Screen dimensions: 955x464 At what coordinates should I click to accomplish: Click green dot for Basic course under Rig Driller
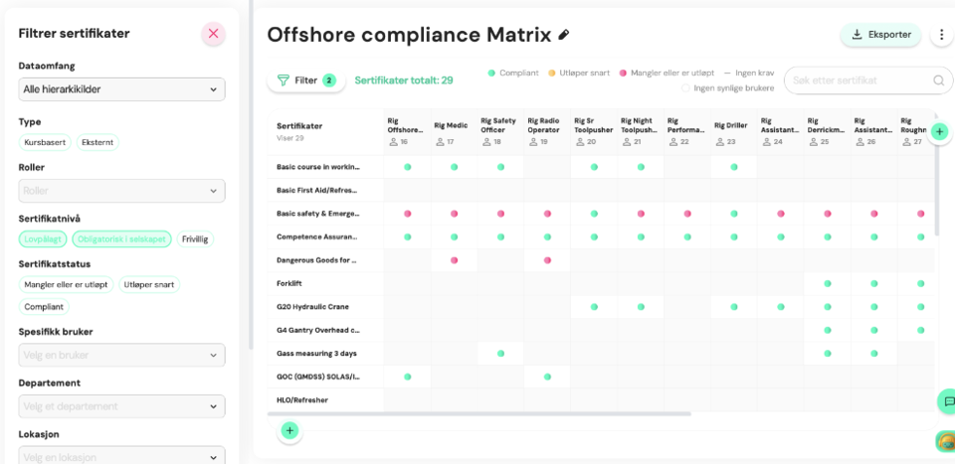point(734,167)
